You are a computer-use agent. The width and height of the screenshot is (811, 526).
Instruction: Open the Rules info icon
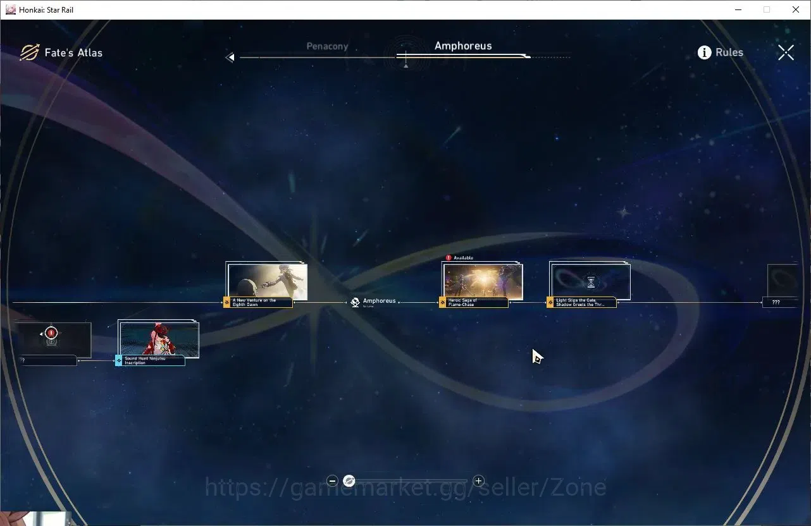coord(704,52)
